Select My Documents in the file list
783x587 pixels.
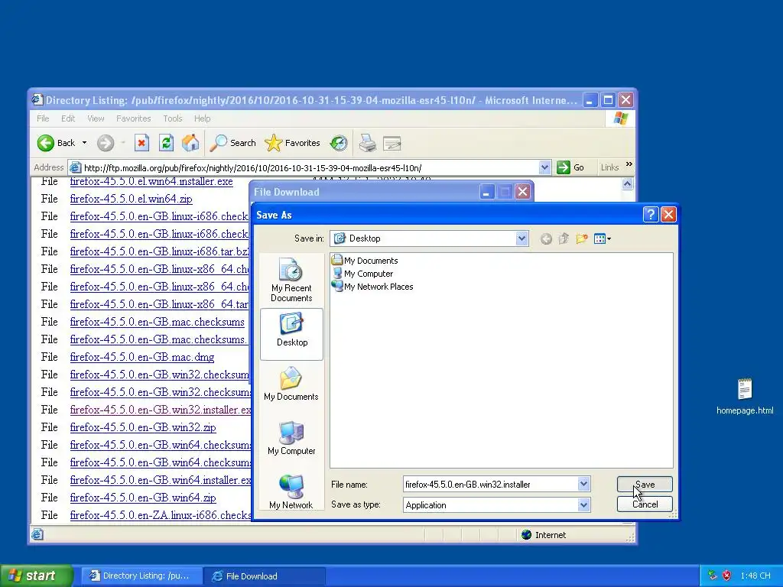coord(365,261)
